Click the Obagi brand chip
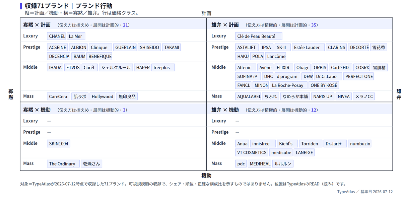 coord(303,68)
